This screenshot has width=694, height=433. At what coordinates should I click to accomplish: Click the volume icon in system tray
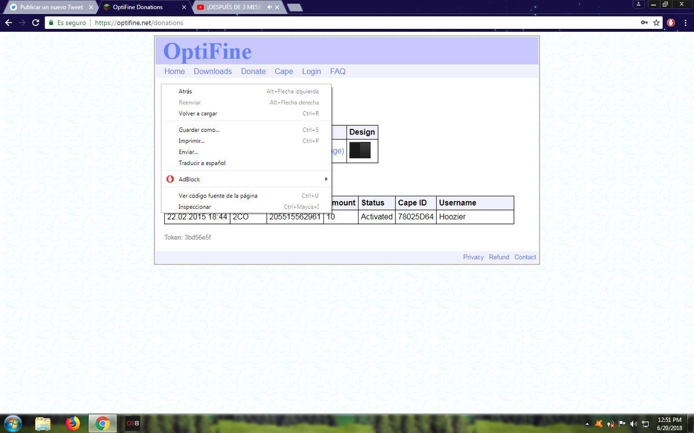tap(633, 424)
